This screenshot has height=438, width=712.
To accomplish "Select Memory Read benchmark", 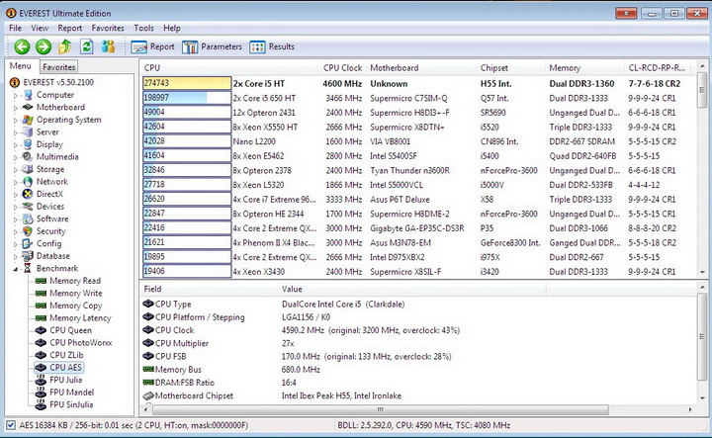I will tap(75, 281).
